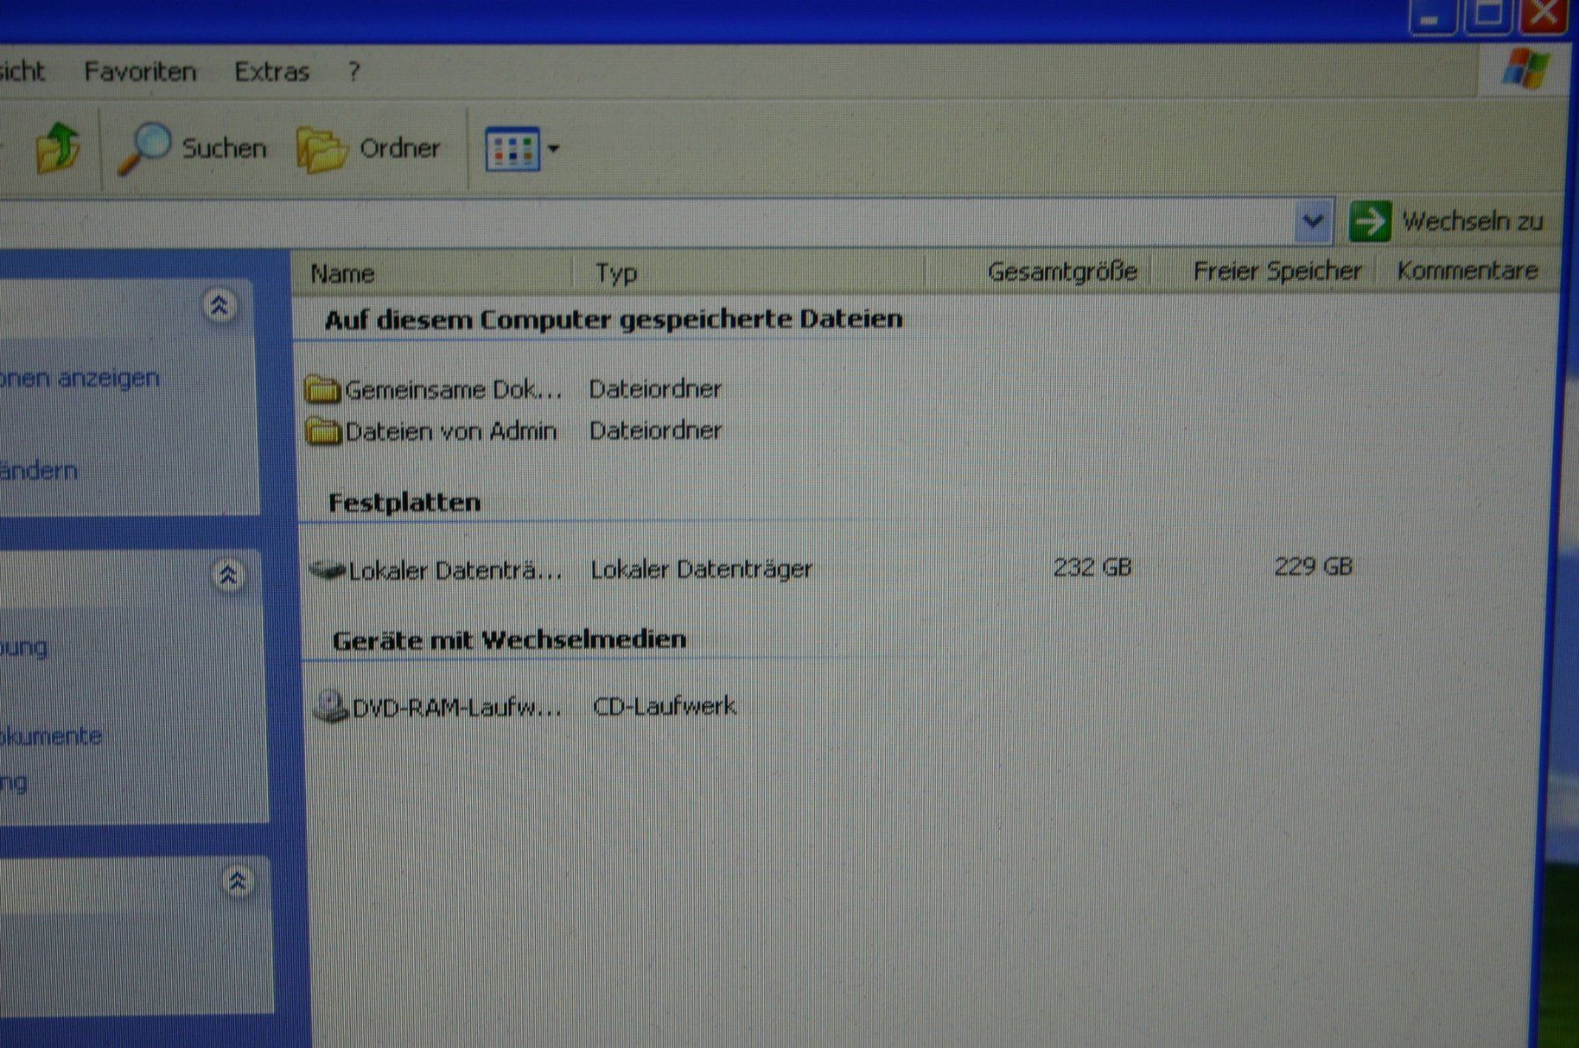Click the Geräte mit Wechselmedien heading

tap(510, 640)
